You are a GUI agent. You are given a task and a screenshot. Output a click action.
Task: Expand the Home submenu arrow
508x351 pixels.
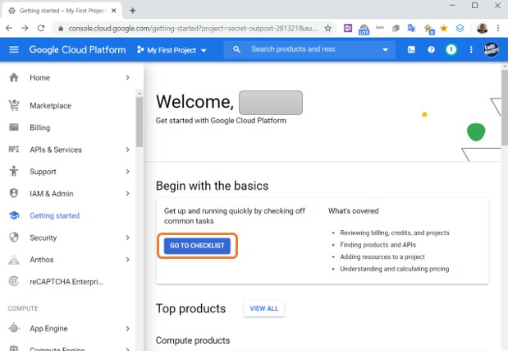(128, 77)
